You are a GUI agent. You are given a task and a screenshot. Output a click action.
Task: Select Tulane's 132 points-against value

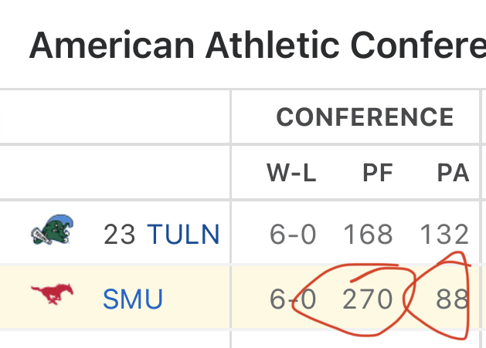tap(444, 235)
